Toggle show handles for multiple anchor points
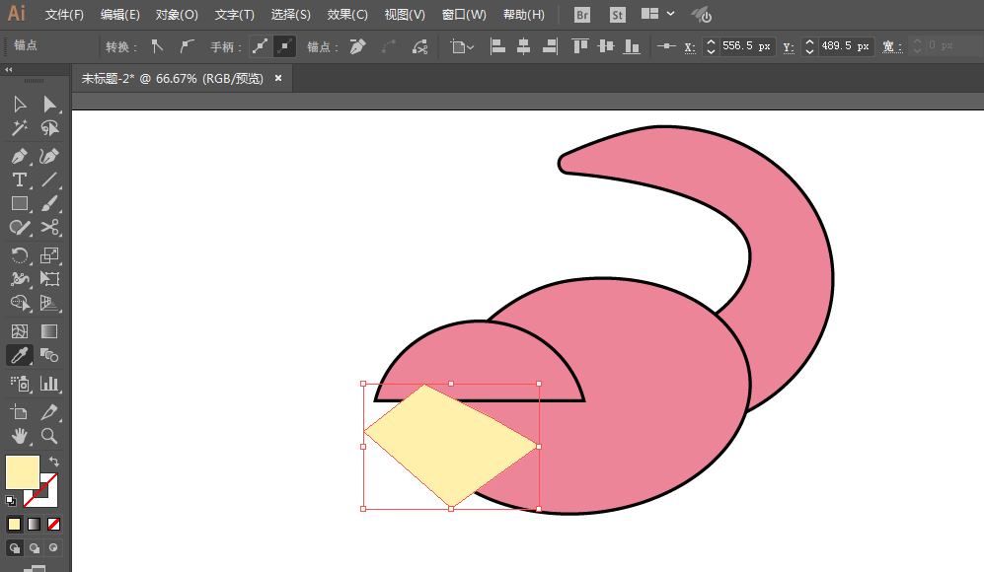 260,46
